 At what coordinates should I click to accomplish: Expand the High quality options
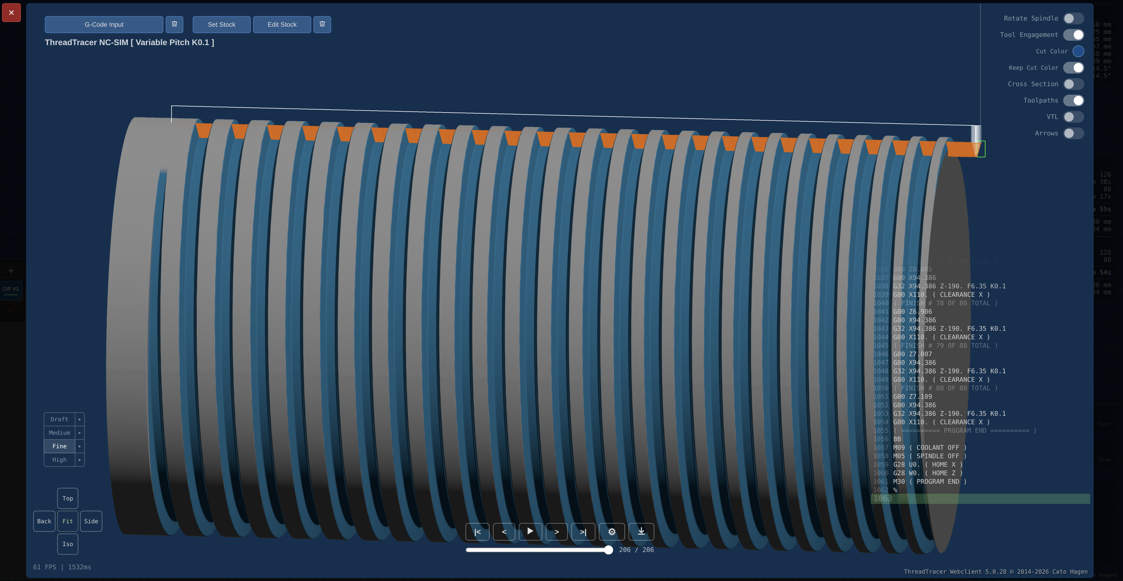[x=80, y=459]
